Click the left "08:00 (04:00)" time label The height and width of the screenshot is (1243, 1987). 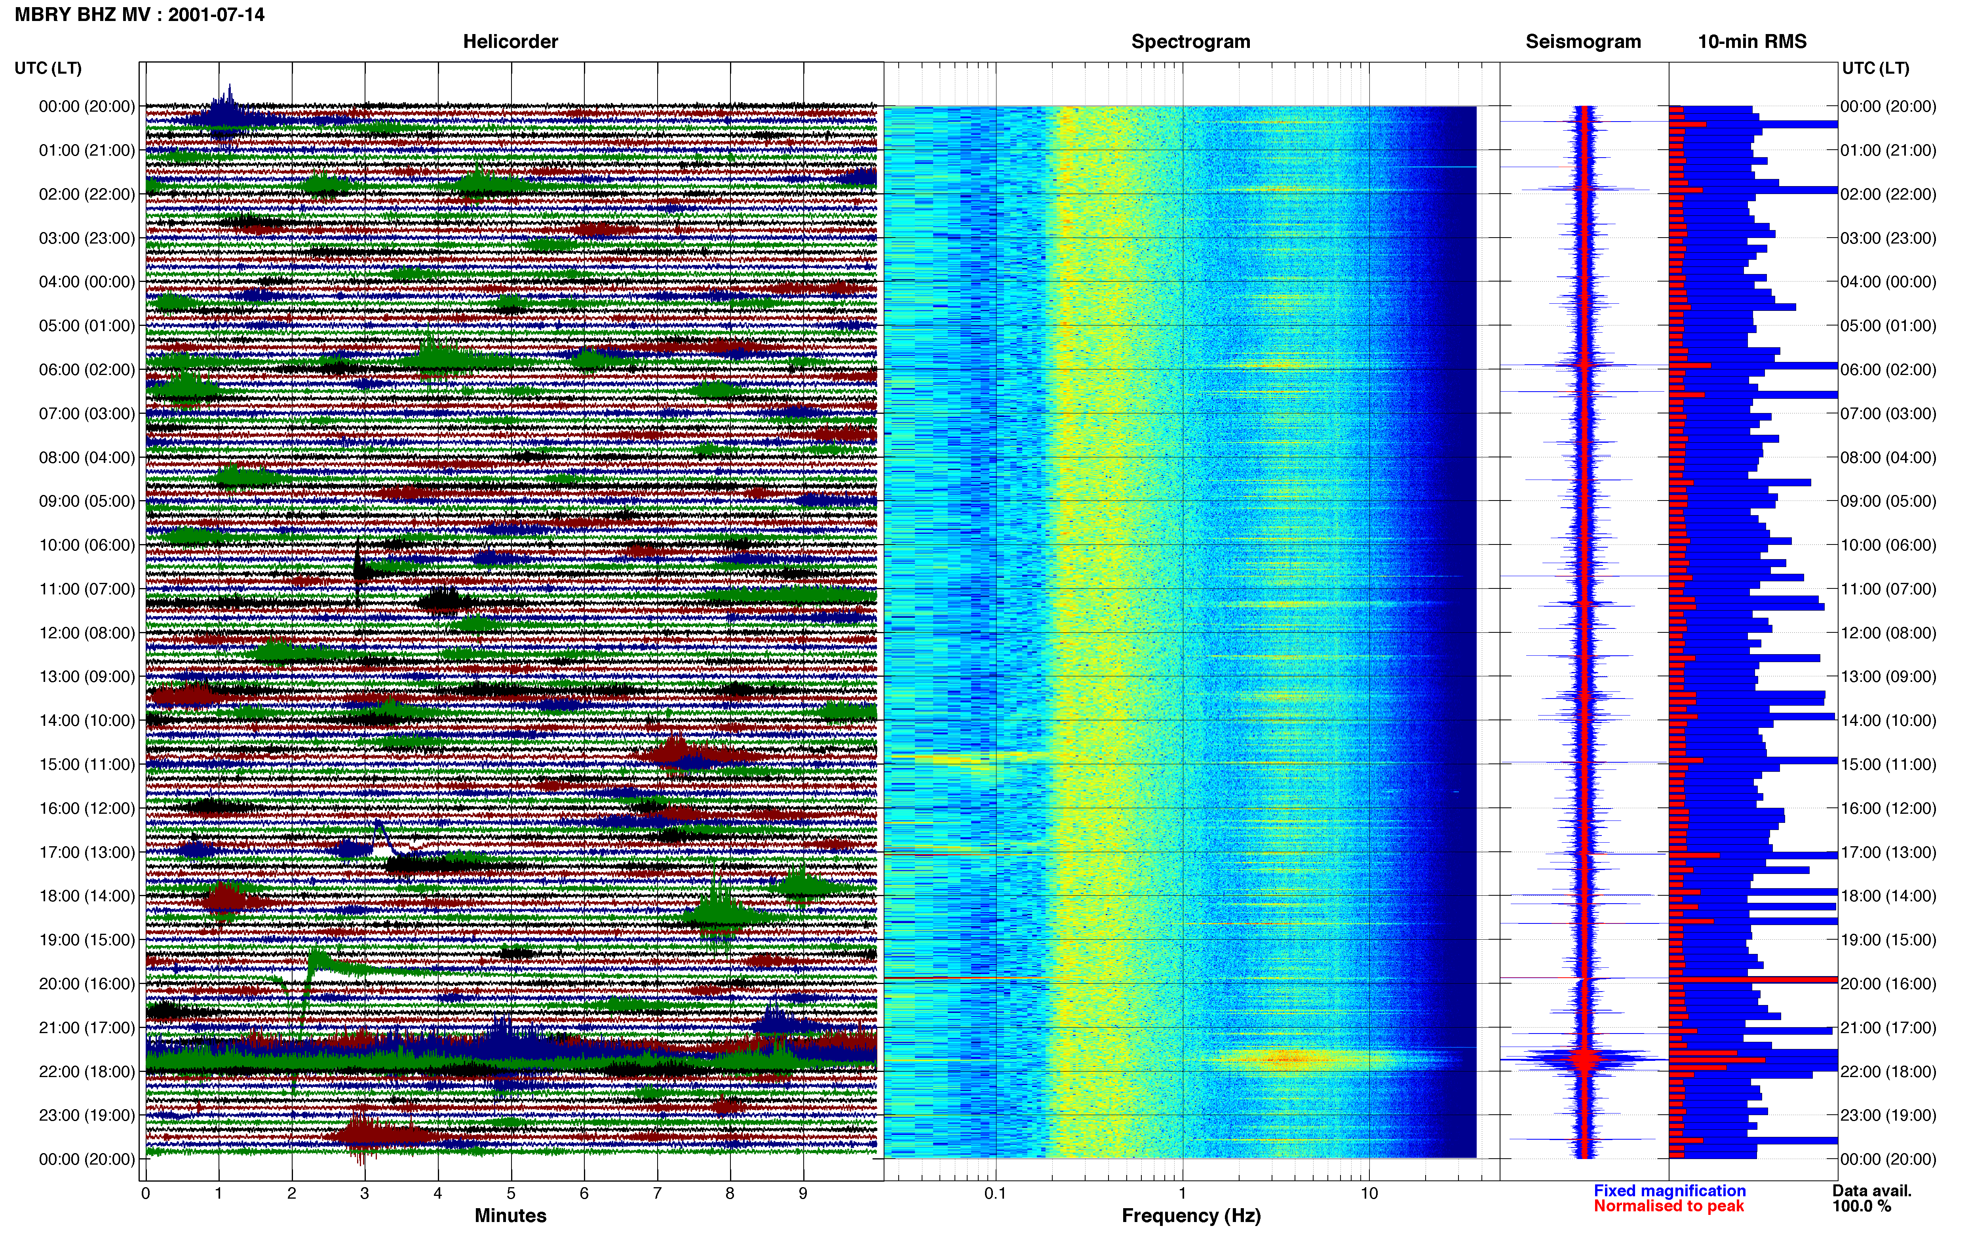(x=87, y=457)
